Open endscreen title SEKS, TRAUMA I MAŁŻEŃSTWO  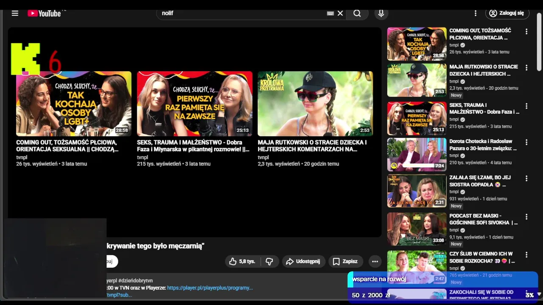(193, 146)
